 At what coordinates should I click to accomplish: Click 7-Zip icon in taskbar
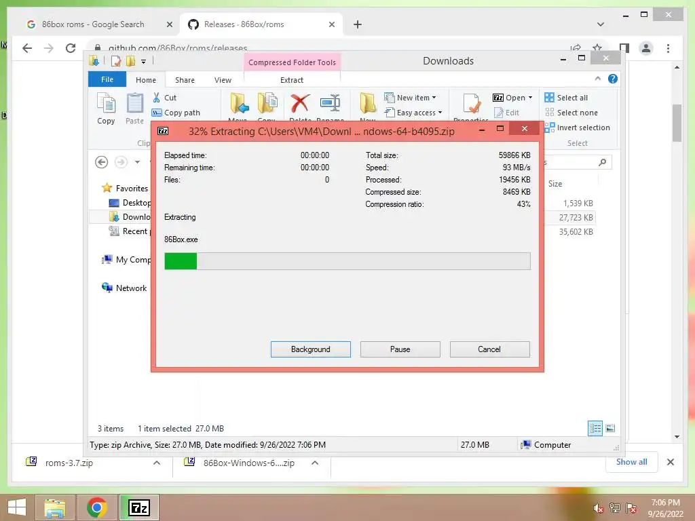point(138,507)
